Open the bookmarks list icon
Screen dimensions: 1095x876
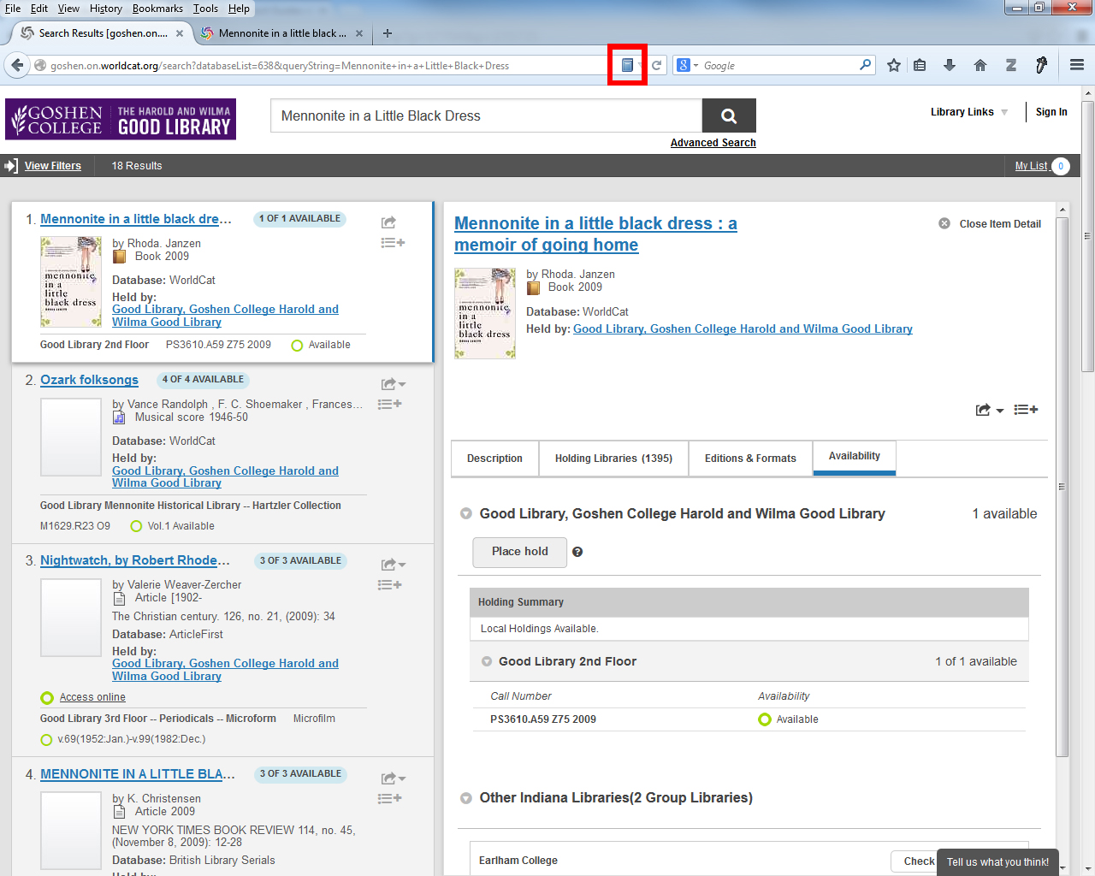click(920, 65)
